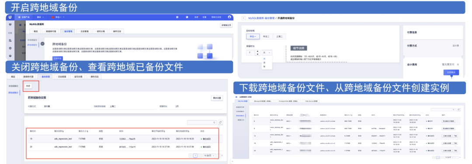The height and width of the screenshot is (164, 472).
Task: Choose 月 in the 保留时长 unit list
Action: tap(264, 63)
